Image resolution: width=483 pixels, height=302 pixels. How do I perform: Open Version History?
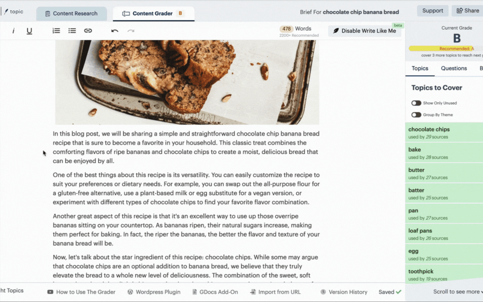click(x=344, y=292)
